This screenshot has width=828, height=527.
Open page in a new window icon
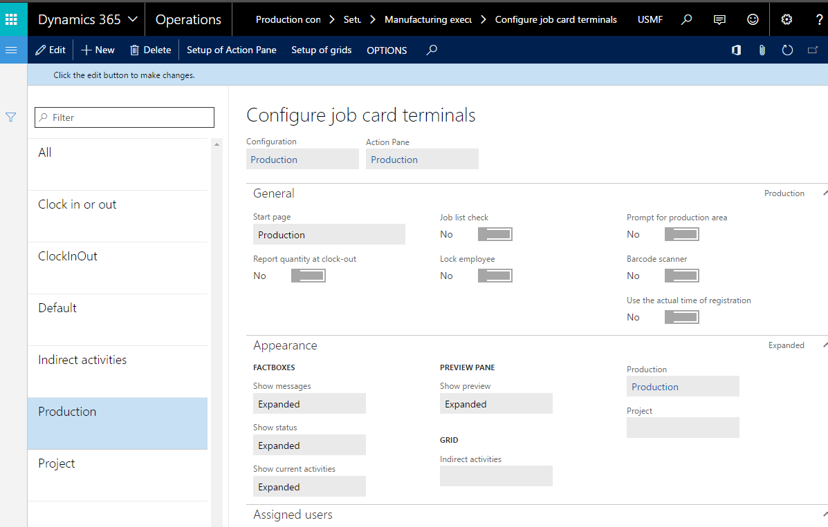813,50
